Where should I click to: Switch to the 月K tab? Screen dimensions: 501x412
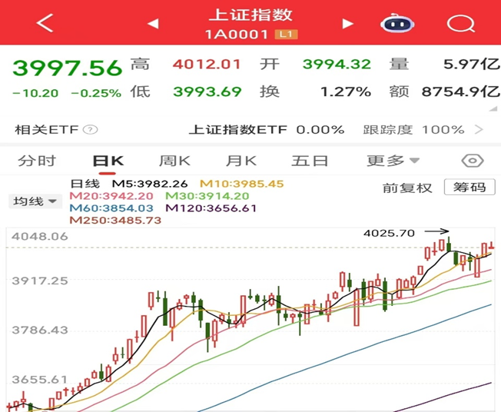(x=241, y=161)
